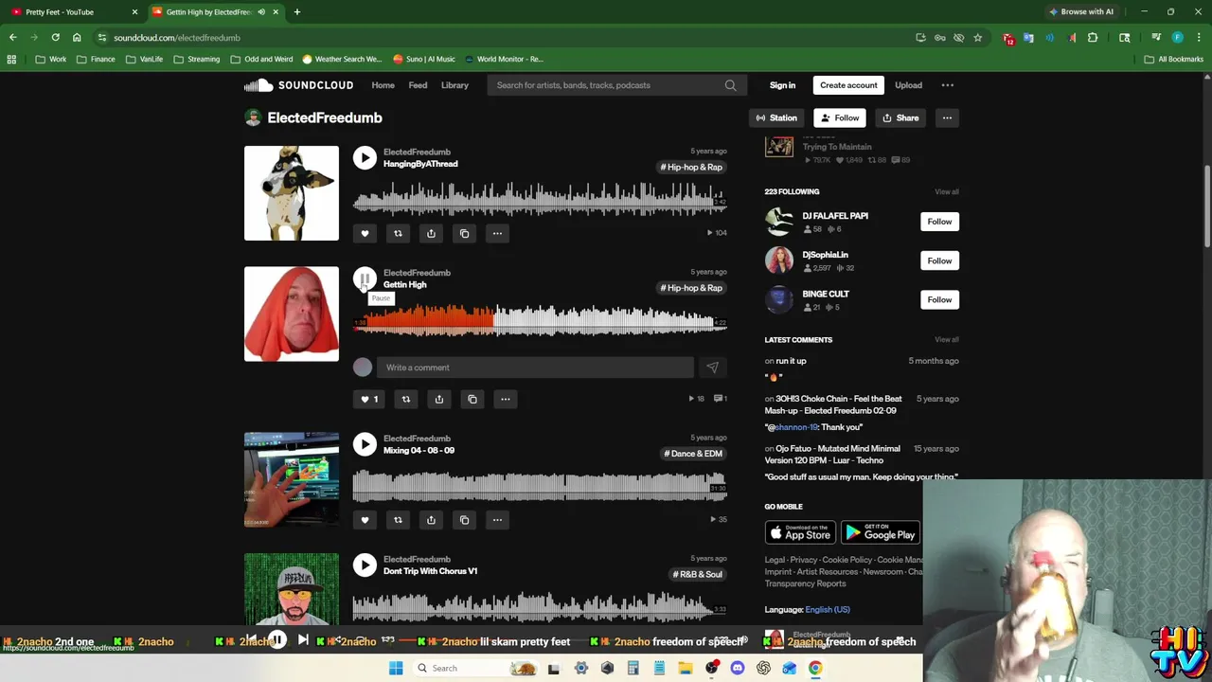Repost the Gettin High track
Viewport: 1212px width, 682px height.
pyautogui.click(x=406, y=399)
